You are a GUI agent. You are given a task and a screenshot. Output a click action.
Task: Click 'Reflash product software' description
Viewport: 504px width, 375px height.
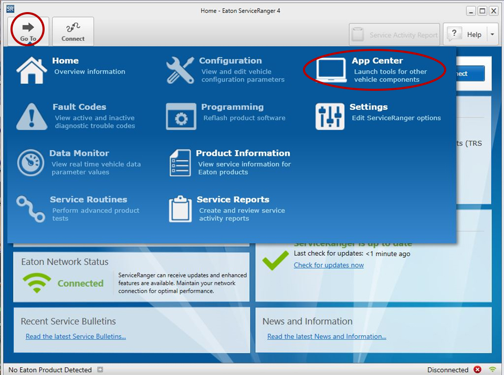244,118
